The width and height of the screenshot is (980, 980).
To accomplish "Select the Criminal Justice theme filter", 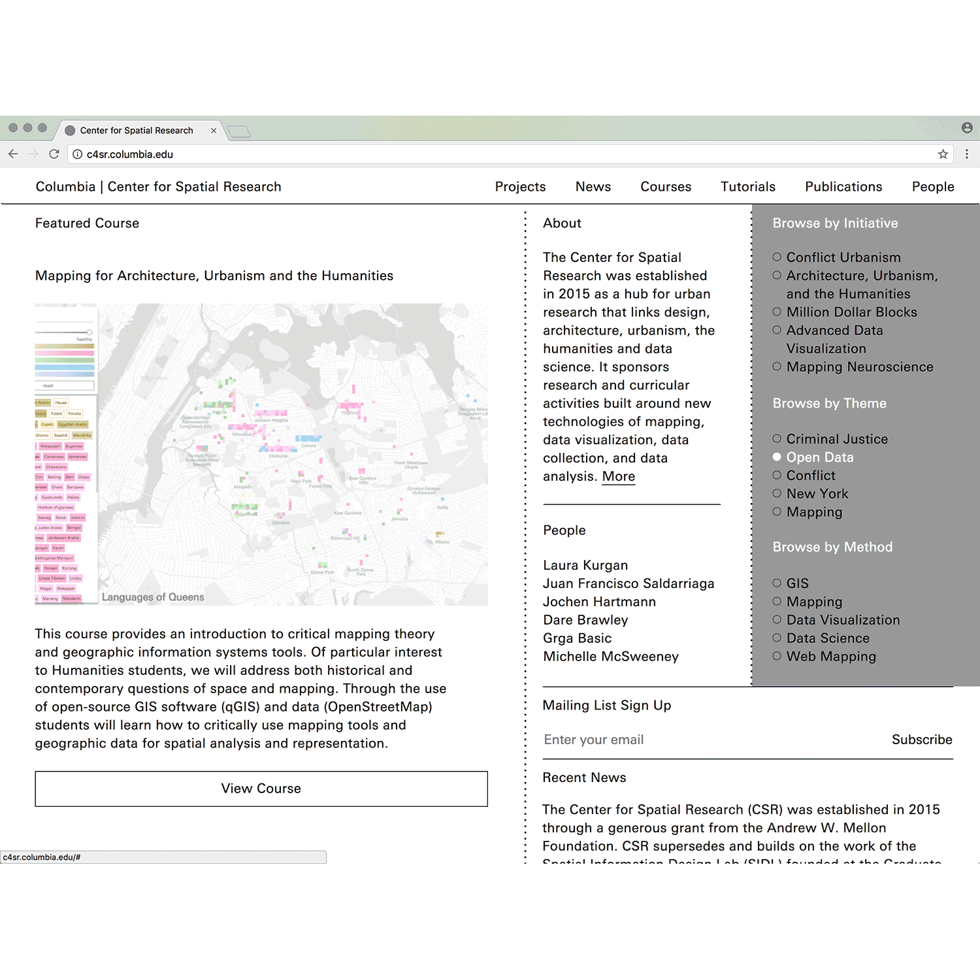I will [x=777, y=439].
